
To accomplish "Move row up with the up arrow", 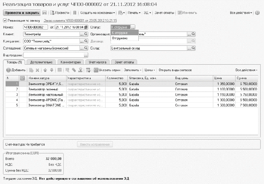I will click(x=45, y=70).
